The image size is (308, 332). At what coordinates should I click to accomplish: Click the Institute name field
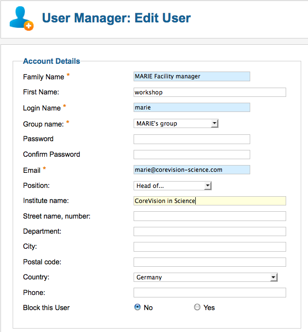tap(210, 201)
